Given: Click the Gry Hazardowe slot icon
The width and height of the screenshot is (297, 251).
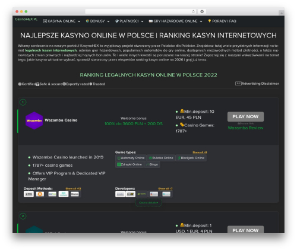Looking at the screenshot, I should (151, 21).
